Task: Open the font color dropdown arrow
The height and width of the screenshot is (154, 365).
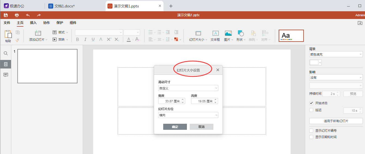Action: coord(133,40)
